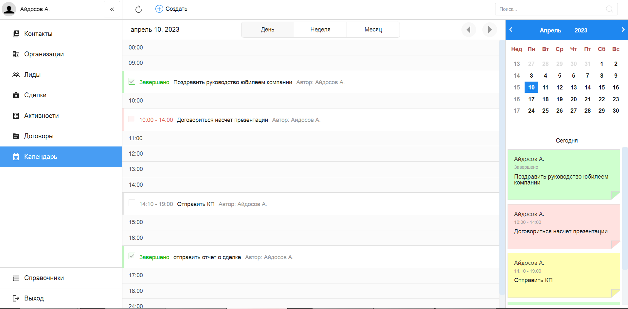The width and height of the screenshot is (628, 309).
Task: Select March 27 in mini calendar
Action: [x=531, y=64]
